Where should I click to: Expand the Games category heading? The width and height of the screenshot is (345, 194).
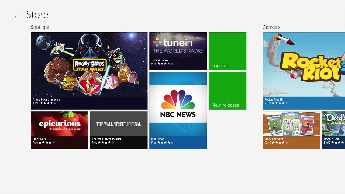click(x=271, y=27)
